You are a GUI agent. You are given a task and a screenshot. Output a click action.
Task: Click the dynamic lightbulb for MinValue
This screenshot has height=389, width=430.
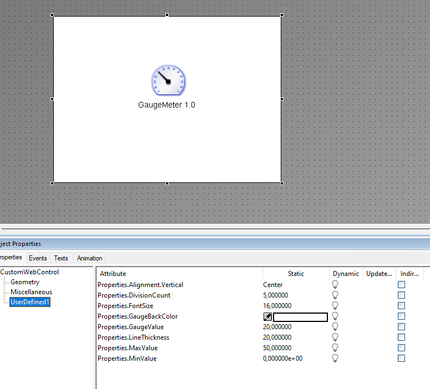[x=335, y=358]
